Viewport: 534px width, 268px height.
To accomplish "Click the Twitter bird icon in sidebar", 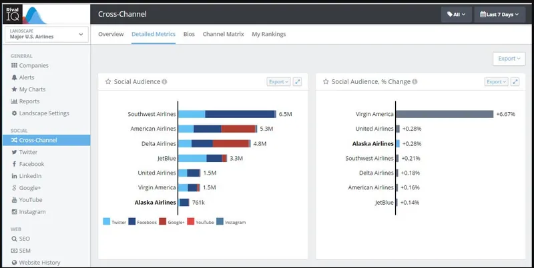I will [14, 152].
